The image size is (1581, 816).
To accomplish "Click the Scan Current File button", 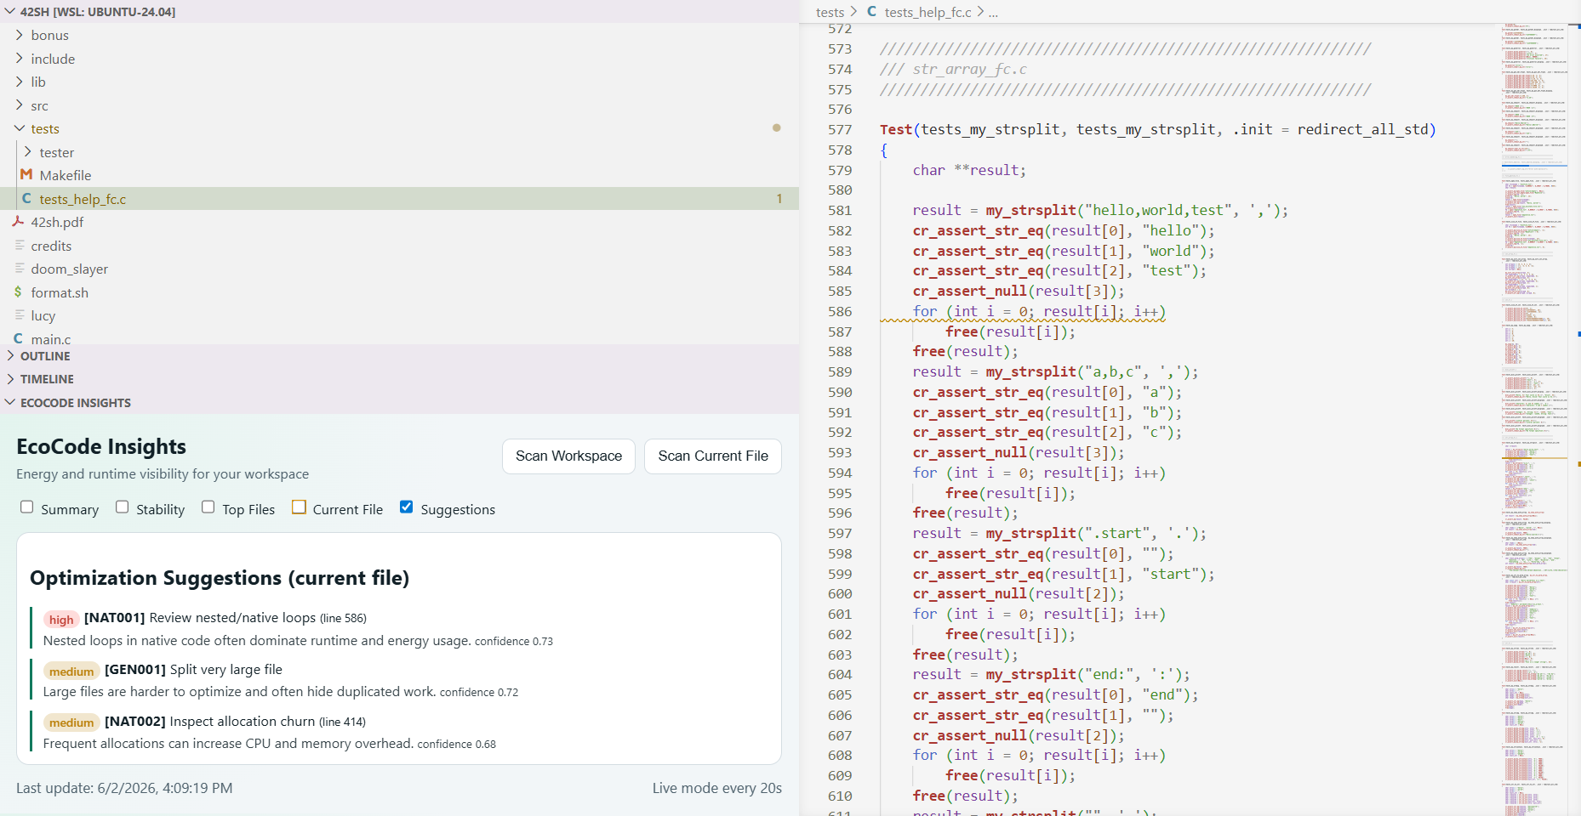I will tap(713, 456).
